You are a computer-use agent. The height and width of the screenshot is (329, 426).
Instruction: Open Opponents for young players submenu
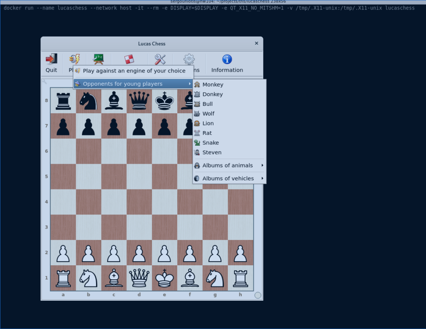[133, 84]
